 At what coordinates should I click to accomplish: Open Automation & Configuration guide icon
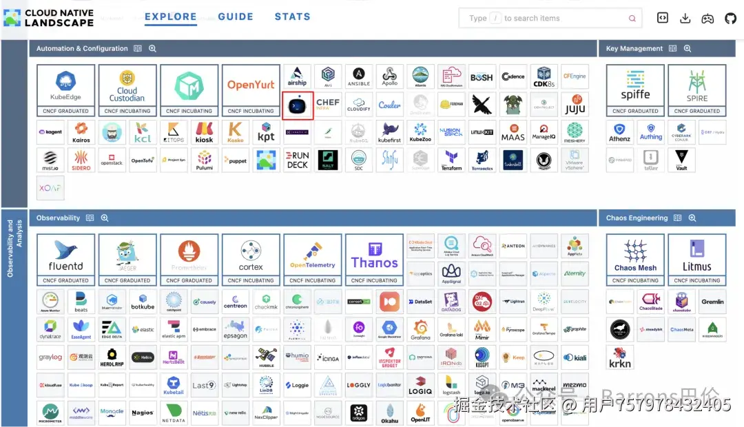point(138,48)
